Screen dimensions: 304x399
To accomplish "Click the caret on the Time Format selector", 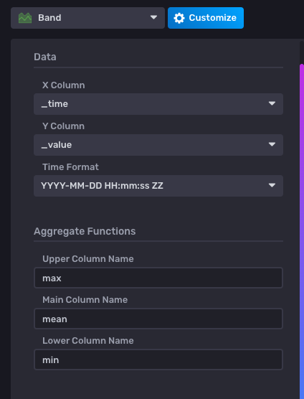I will tap(272, 185).
